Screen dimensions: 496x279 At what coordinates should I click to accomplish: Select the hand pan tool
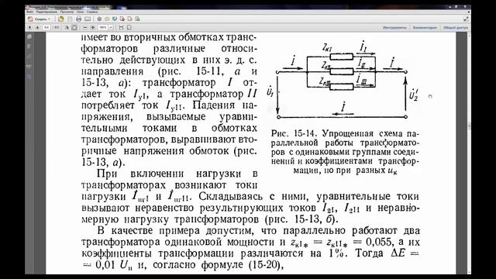(x=74, y=28)
